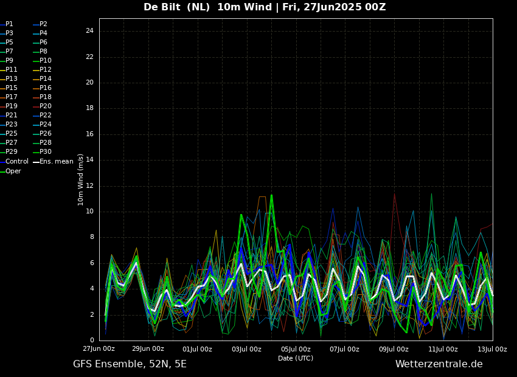Image resolution: width=517 pixels, height=377 pixels.
Task: Click the GFS Ensemble, 52N, 5E caption
Action: coord(130,364)
